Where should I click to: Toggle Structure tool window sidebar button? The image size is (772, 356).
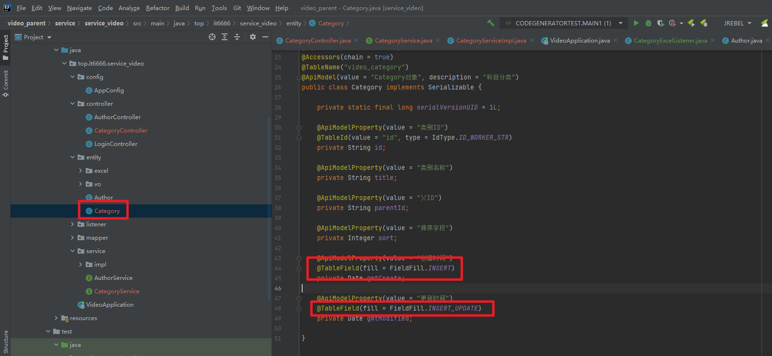5,342
